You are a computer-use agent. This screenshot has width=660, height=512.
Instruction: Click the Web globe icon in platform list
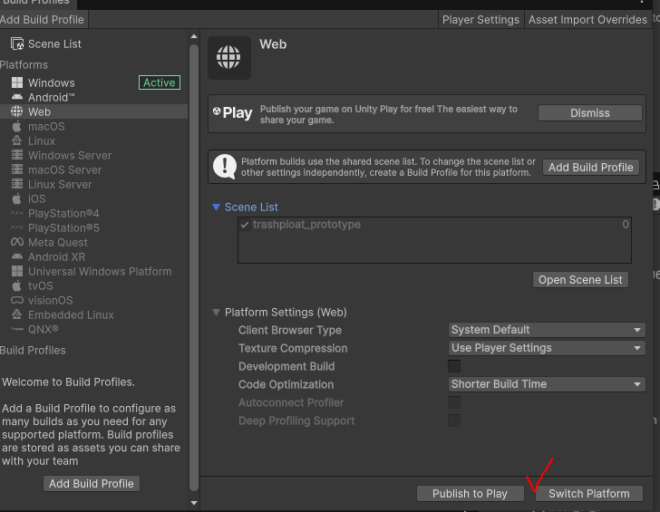coord(17,111)
